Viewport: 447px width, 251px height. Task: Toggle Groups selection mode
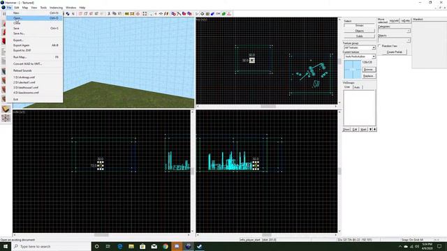click(x=359, y=26)
